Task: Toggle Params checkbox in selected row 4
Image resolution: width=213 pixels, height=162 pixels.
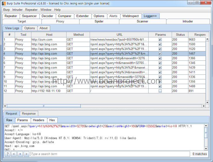Action: pyautogui.click(x=160, y=53)
